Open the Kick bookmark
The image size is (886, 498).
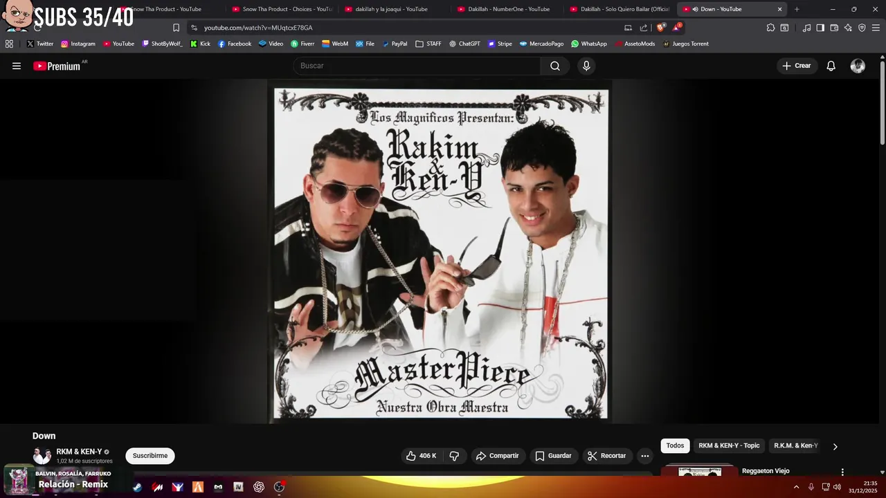pyautogui.click(x=200, y=44)
